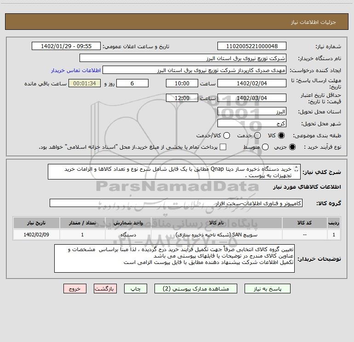
Task: Click the request creator field مهدی صدری
Action: [x=194, y=70]
